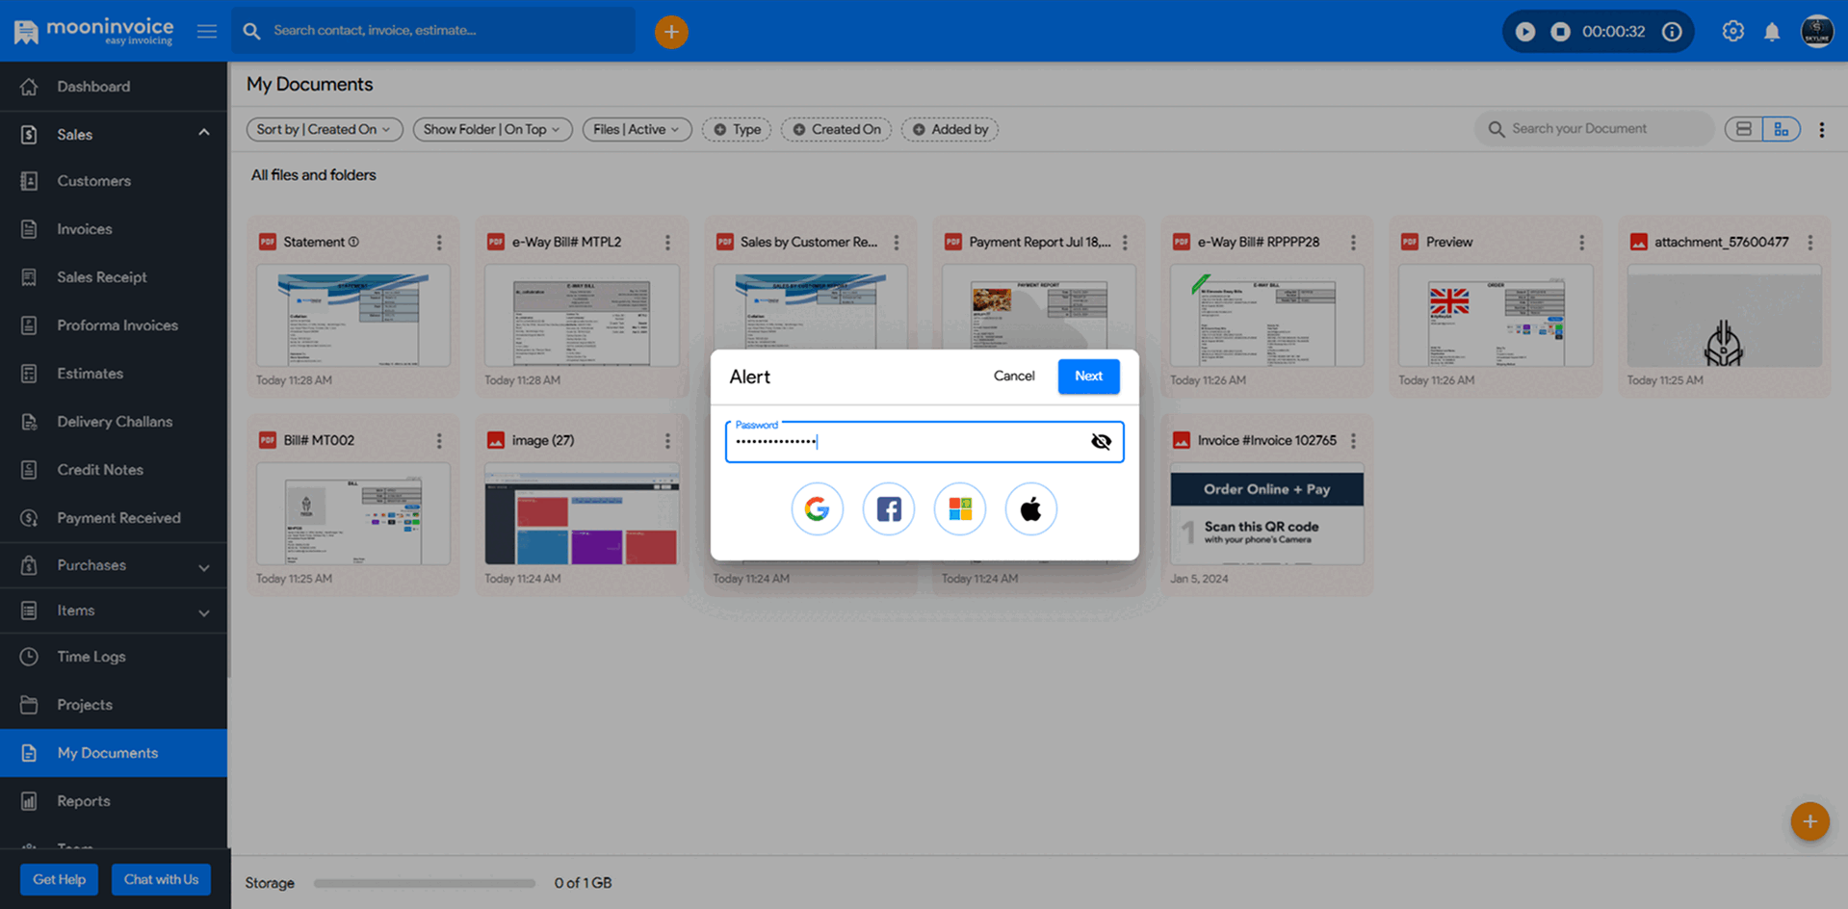
Task: Open settings gear icon
Action: 1732,32
